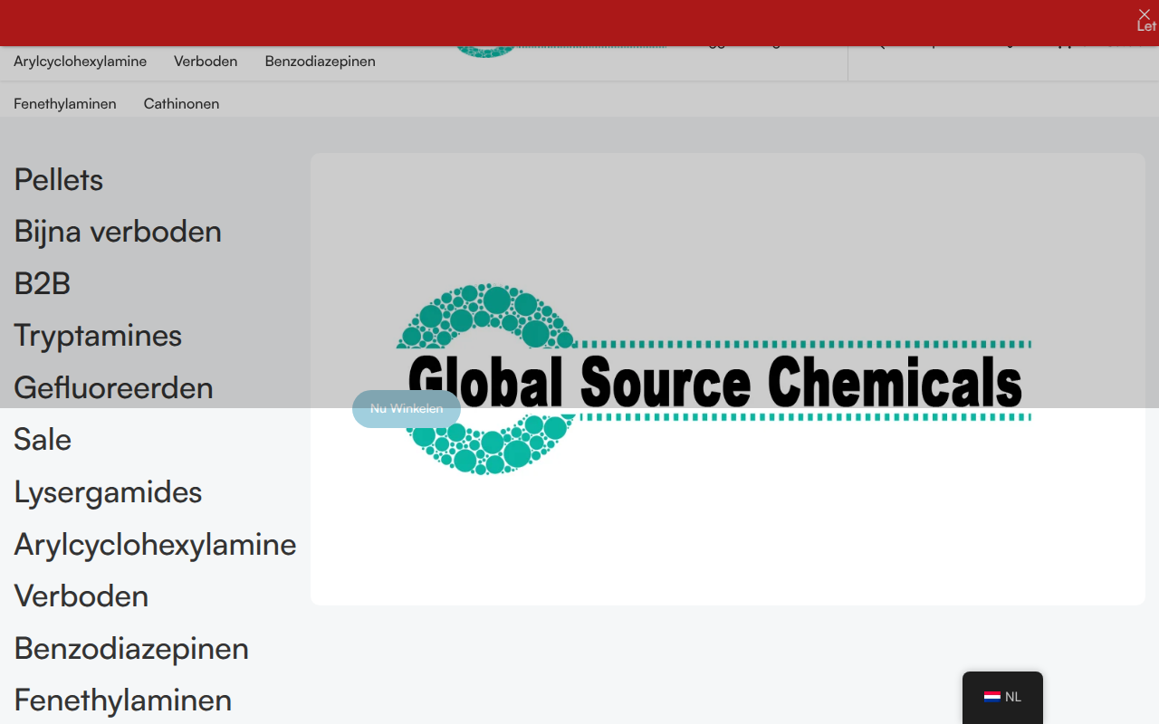
Task: Open Arylcyclohexylamine in the large category list
Action: click(x=155, y=544)
